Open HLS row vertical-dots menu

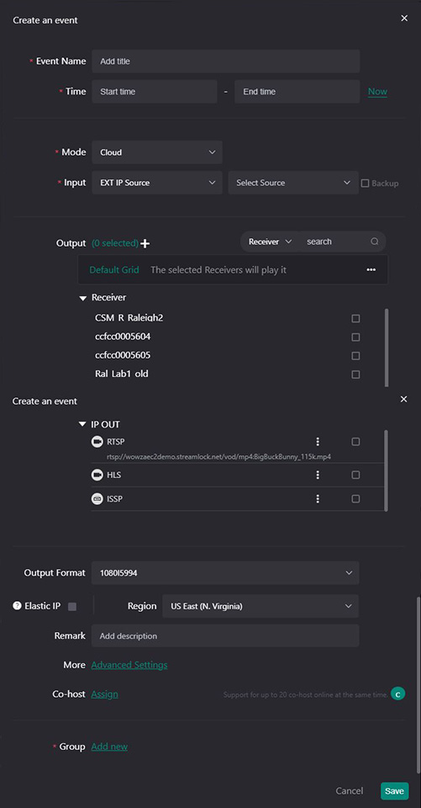(x=318, y=475)
